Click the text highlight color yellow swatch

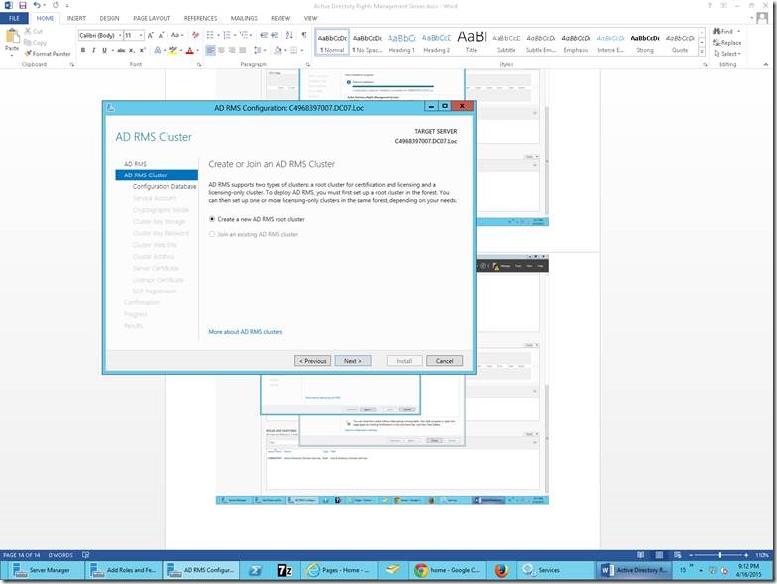tap(172, 50)
